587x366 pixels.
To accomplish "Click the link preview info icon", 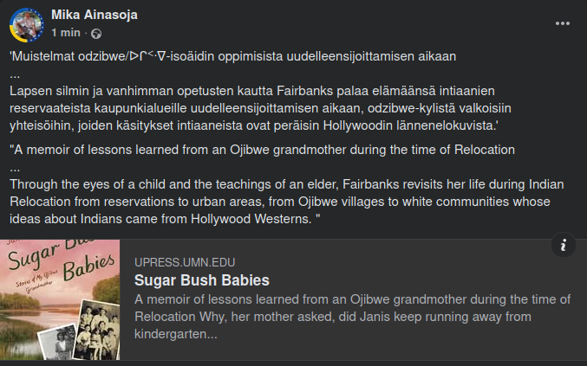I will [563, 246].
